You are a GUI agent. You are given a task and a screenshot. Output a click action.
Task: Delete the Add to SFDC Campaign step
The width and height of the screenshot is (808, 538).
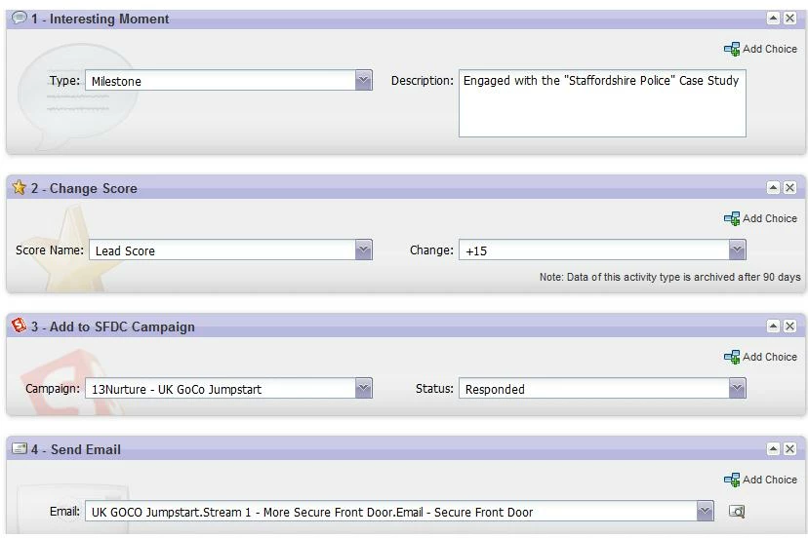(x=789, y=326)
